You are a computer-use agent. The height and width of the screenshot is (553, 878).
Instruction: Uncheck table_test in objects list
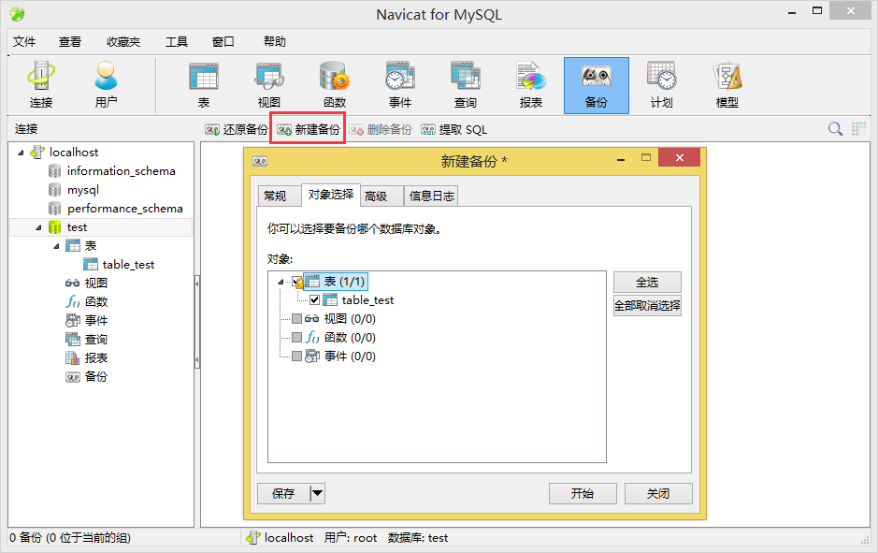click(315, 300)
